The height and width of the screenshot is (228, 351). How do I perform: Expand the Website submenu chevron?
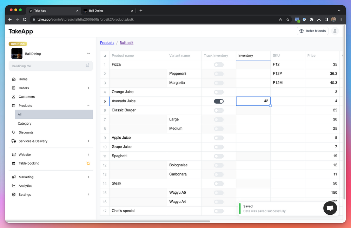[x=88, y=154]
